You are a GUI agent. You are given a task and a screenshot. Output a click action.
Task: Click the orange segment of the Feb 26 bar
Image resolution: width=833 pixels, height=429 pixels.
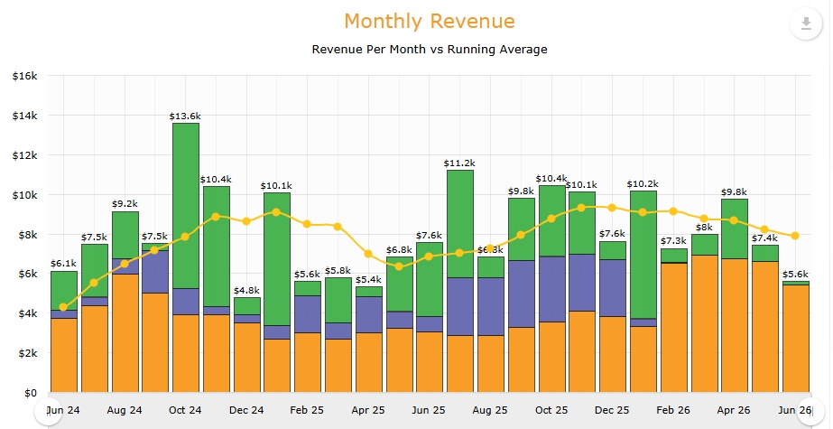673,328
